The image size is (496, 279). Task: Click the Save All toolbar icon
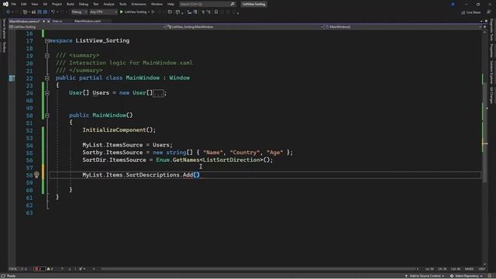[45, 12]
